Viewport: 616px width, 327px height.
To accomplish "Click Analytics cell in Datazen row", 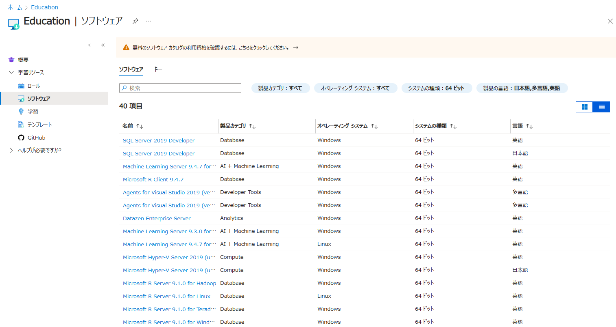I will 232,218.
